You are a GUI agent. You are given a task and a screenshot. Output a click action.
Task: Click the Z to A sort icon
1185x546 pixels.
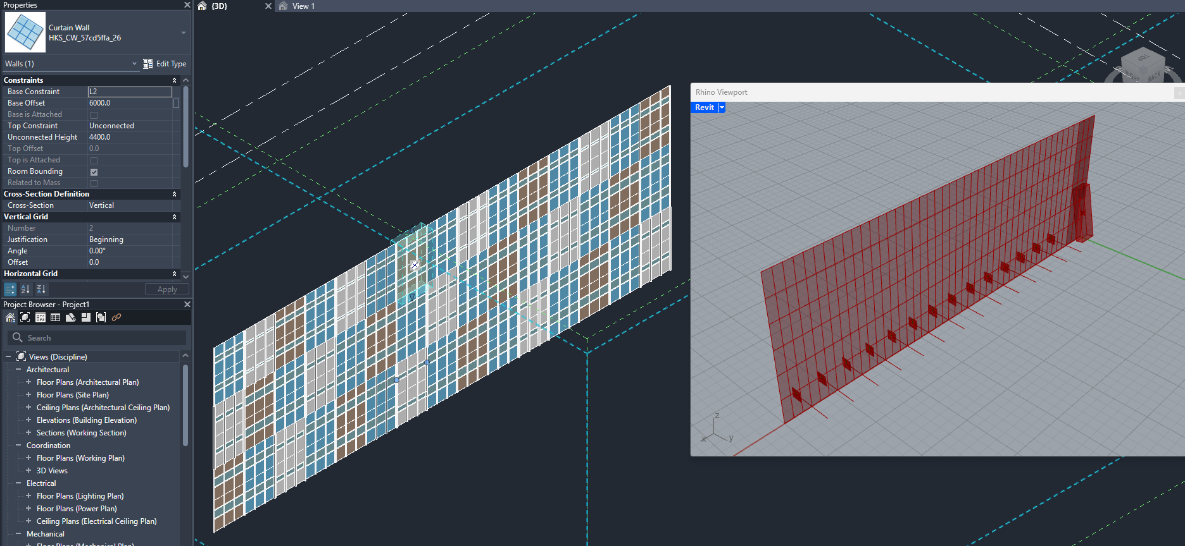(41, 289)
